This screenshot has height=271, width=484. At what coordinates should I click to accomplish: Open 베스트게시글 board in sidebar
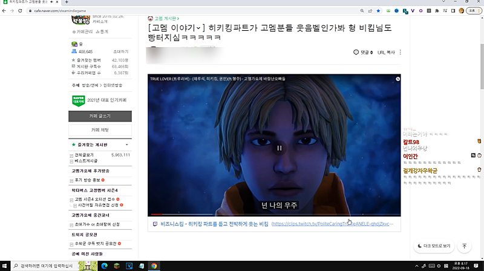point(86,161)
